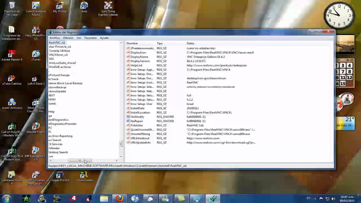Click the tree pane horizontal scrollbar thumb
Screen dimensions: 361x203
click(80, 161)
